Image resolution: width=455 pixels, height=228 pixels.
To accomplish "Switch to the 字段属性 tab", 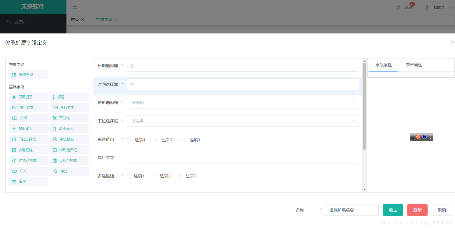I will click(x=384, y=65).
